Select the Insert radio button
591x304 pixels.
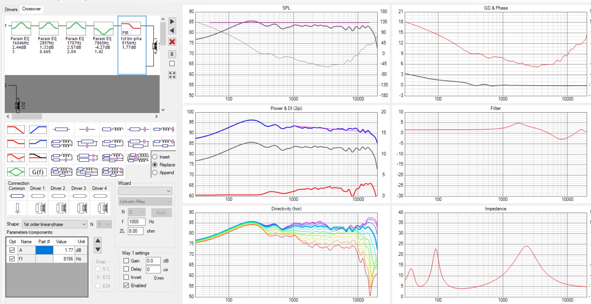click(155, 157)
